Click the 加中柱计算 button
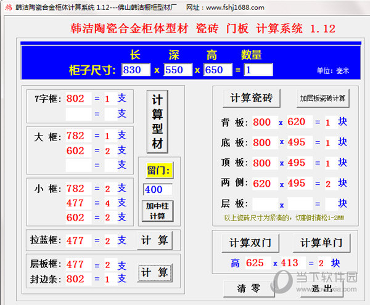This screenshot has height=305, width=370. [x=157, y=211]
